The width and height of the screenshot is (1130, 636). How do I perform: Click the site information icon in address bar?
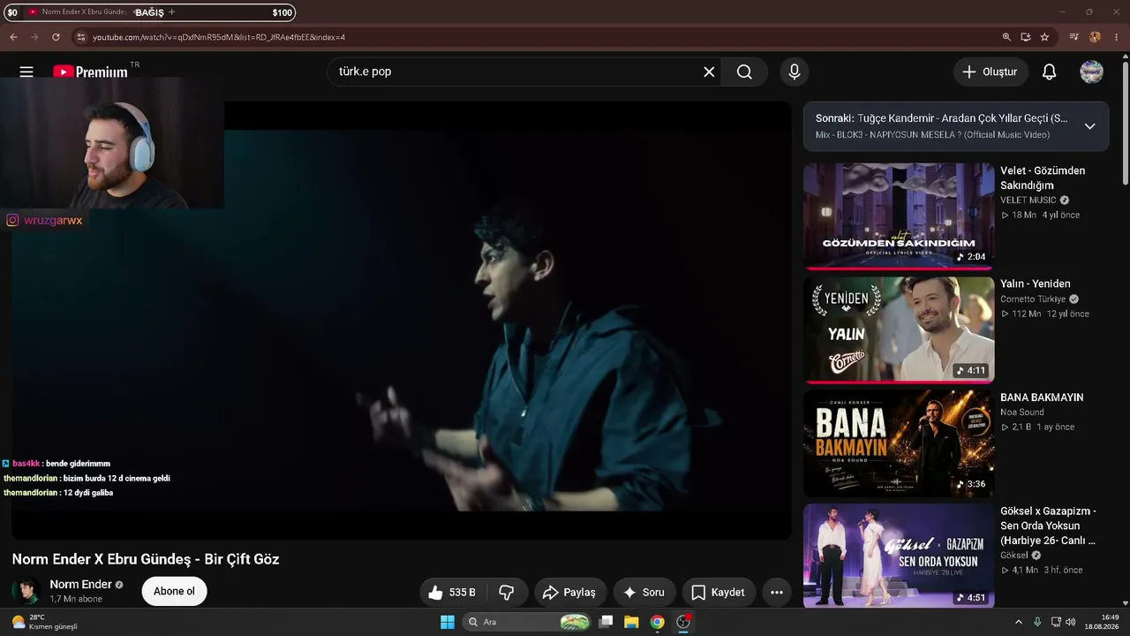(x=81, y=37)
